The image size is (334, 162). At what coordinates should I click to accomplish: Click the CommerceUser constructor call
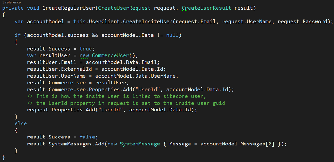(110, 55)
